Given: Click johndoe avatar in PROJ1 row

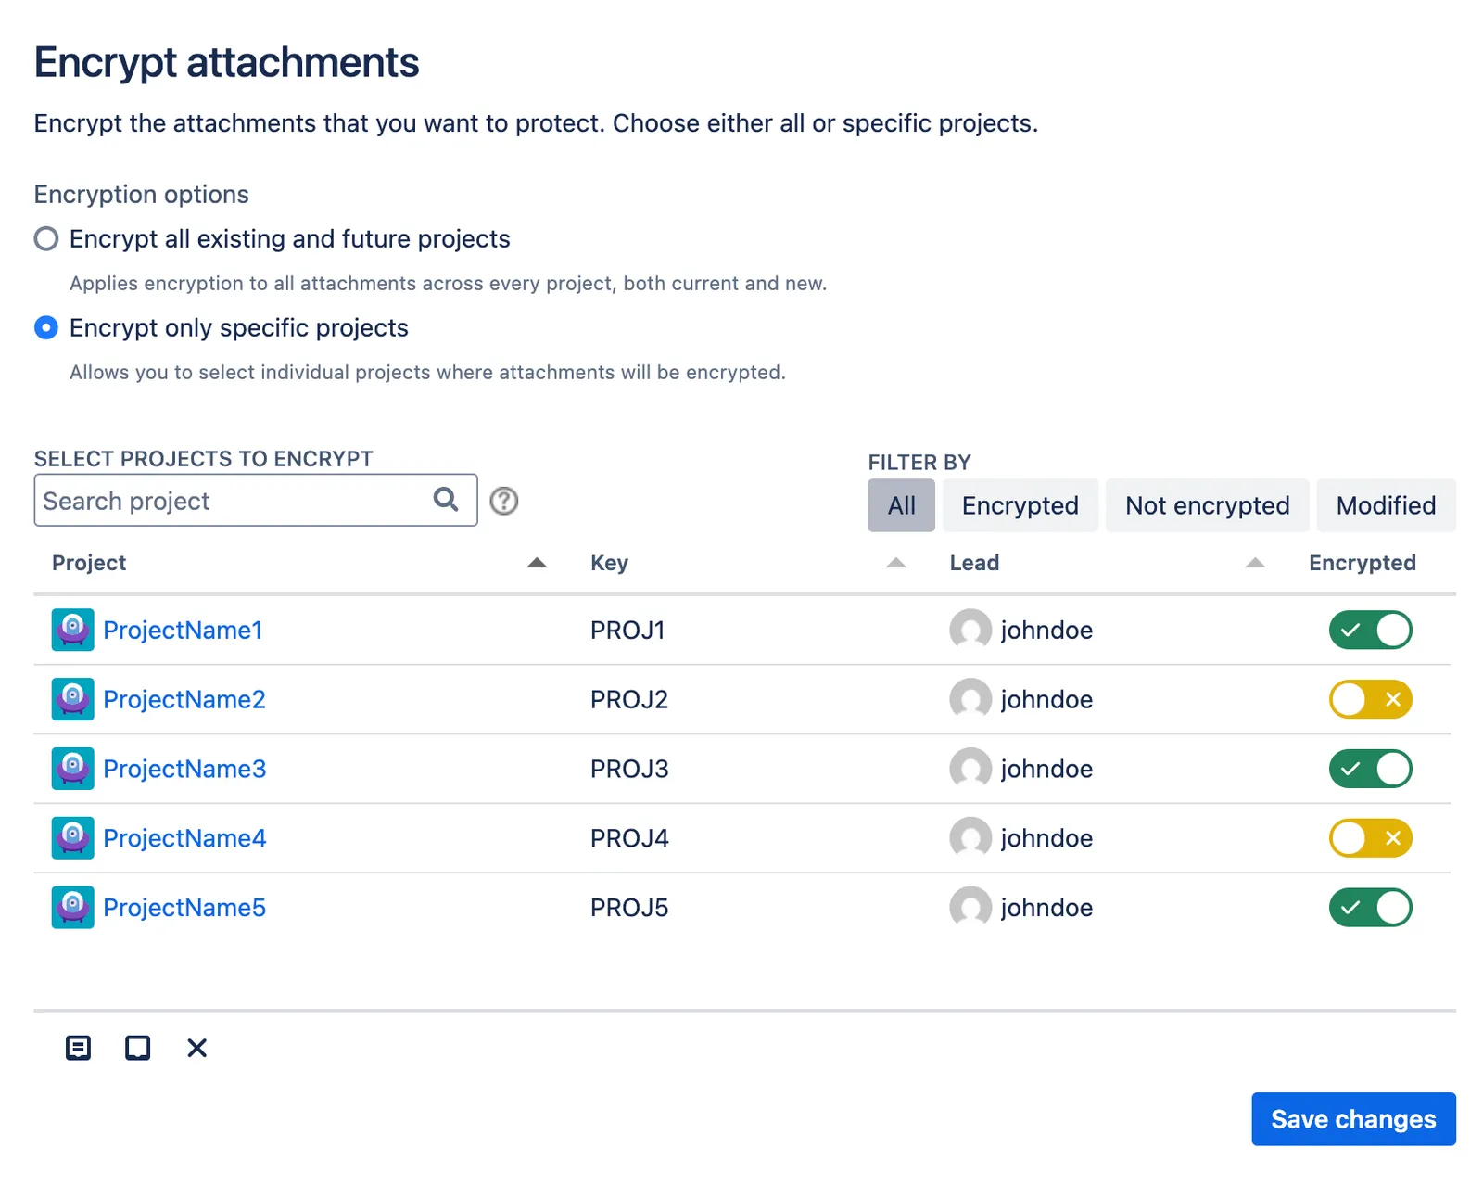Looking at the screenshot, I should (970, 630).
